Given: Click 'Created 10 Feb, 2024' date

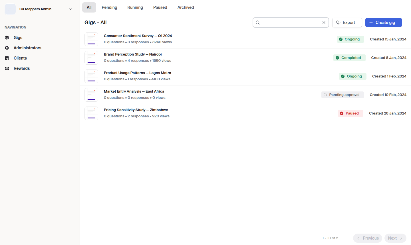Looking at the screenshot, I should point(388,95).
